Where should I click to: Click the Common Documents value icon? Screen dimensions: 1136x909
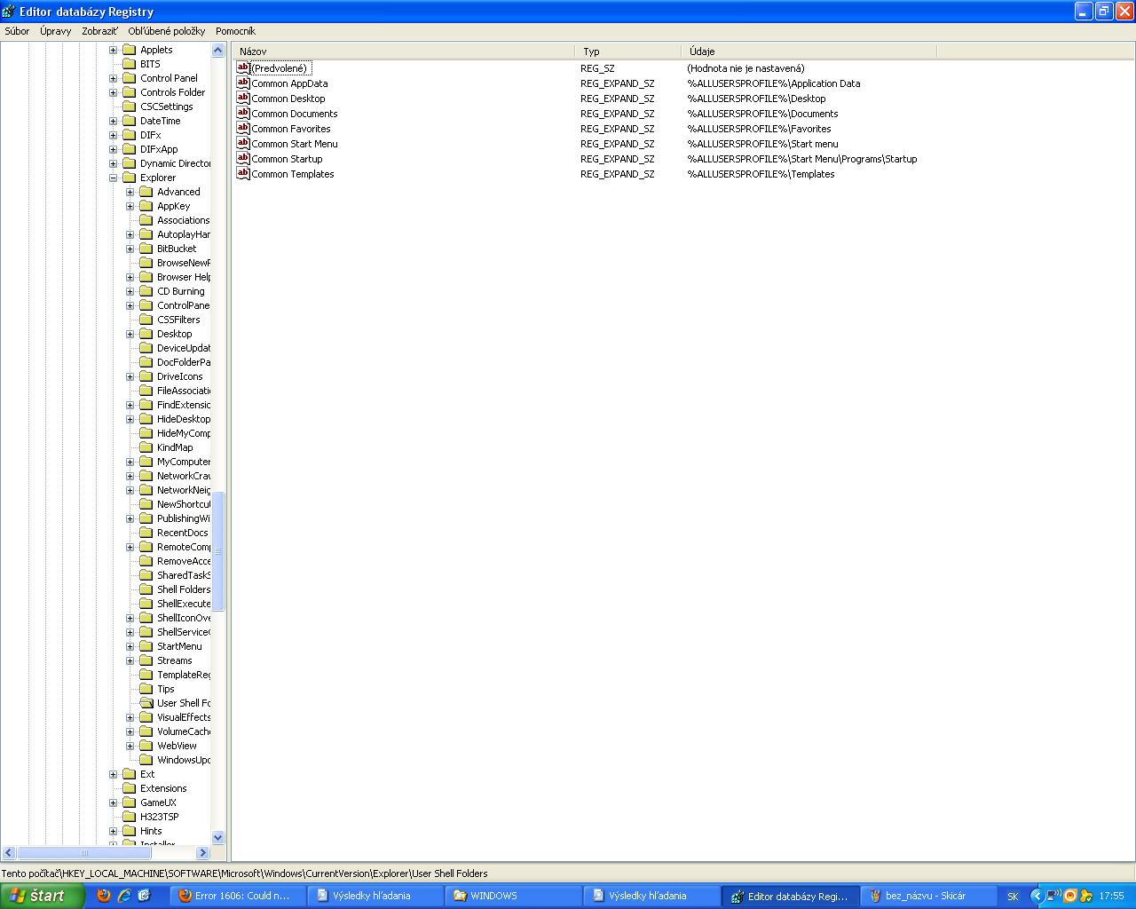(243, 113)
